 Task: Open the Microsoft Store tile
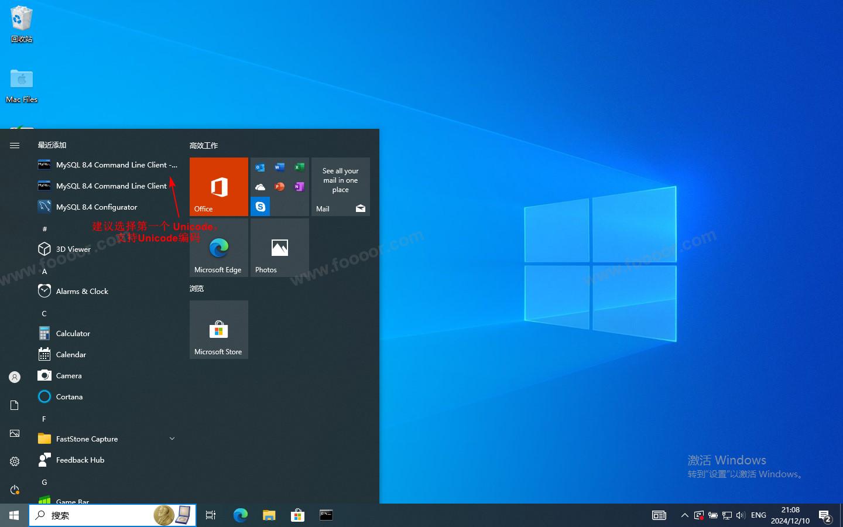coord(219,330)
